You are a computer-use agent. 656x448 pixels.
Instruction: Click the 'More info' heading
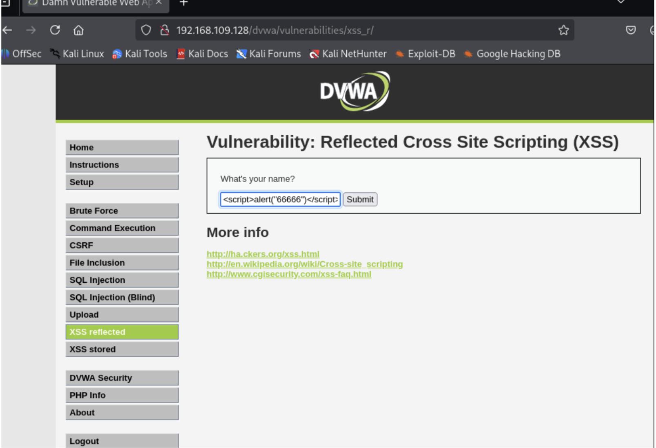[238, 233]
